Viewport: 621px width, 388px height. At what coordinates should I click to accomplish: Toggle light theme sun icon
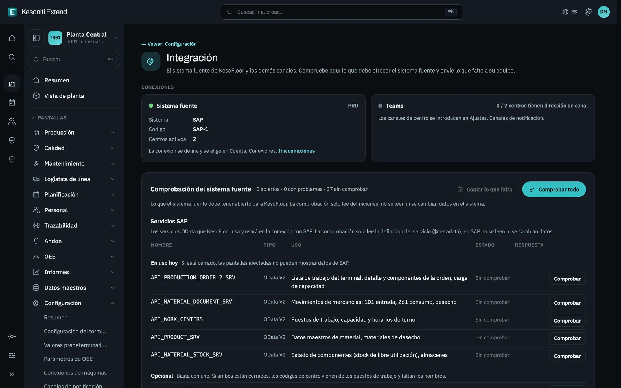point(12,336)
